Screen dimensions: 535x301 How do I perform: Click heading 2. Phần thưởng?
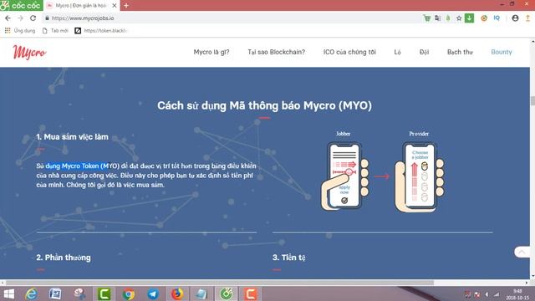[64, 258]
